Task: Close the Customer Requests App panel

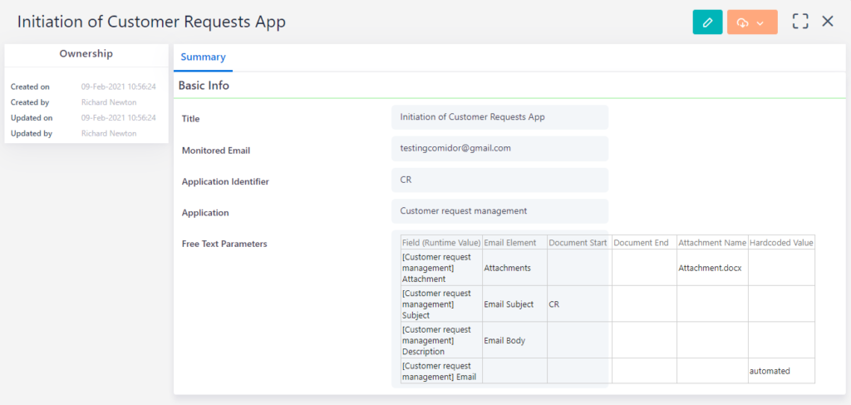Action: pyautogui.click(x=828, y=22)
